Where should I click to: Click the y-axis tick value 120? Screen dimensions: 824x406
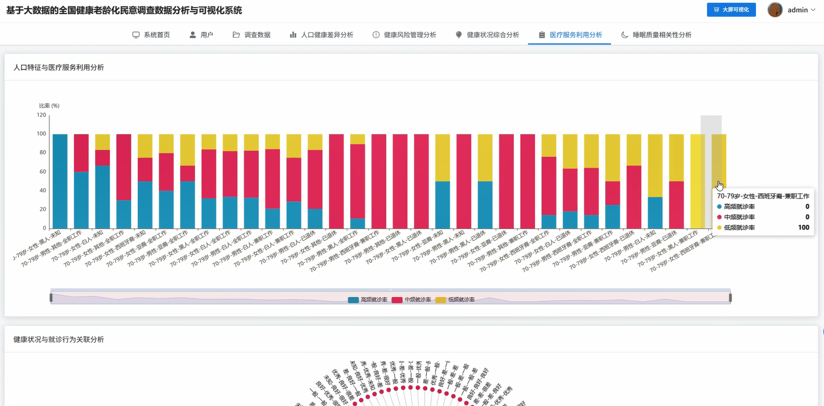(x=41, y=115)
